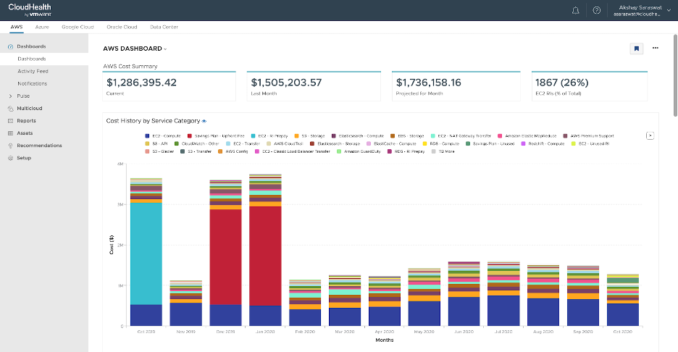Click the teal EC2 RI Prepay bar segment, Oct 2019
678x352 pixels.
146,253
